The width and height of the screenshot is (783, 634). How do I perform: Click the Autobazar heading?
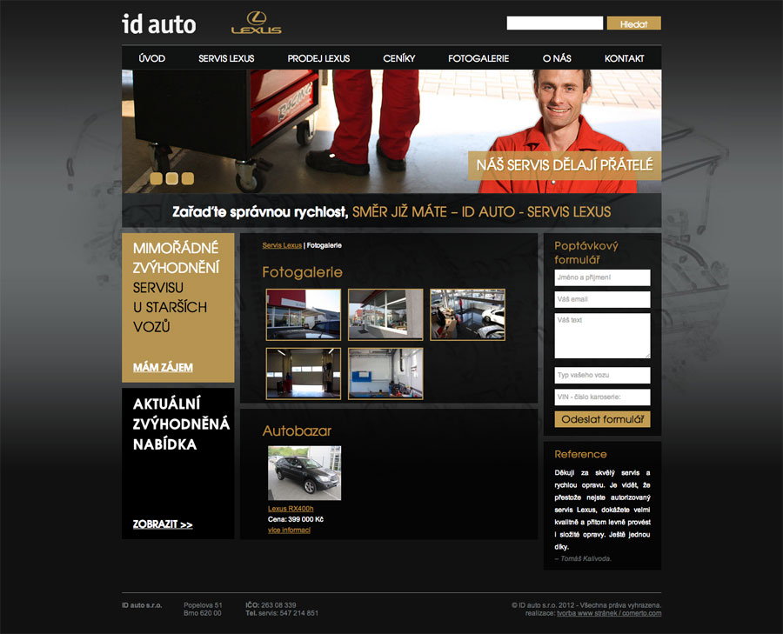[297, 430]
